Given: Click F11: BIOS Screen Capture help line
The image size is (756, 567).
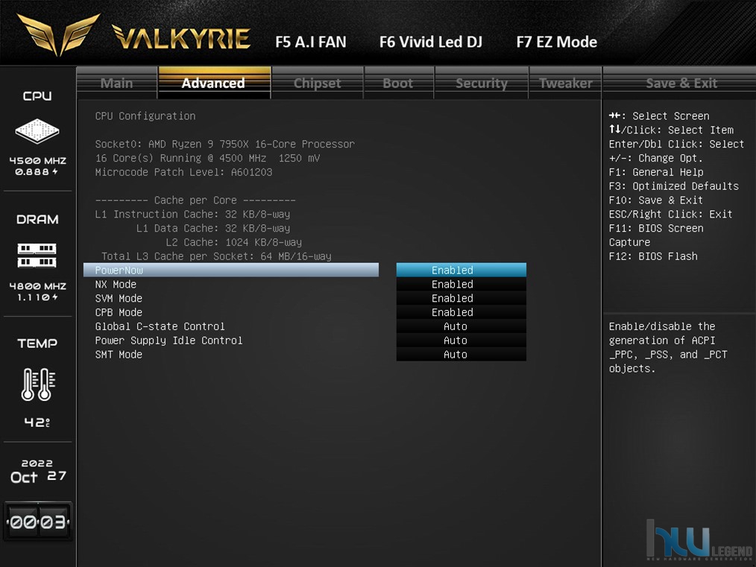Looking at the screenshot, I should tap(655, 235).
